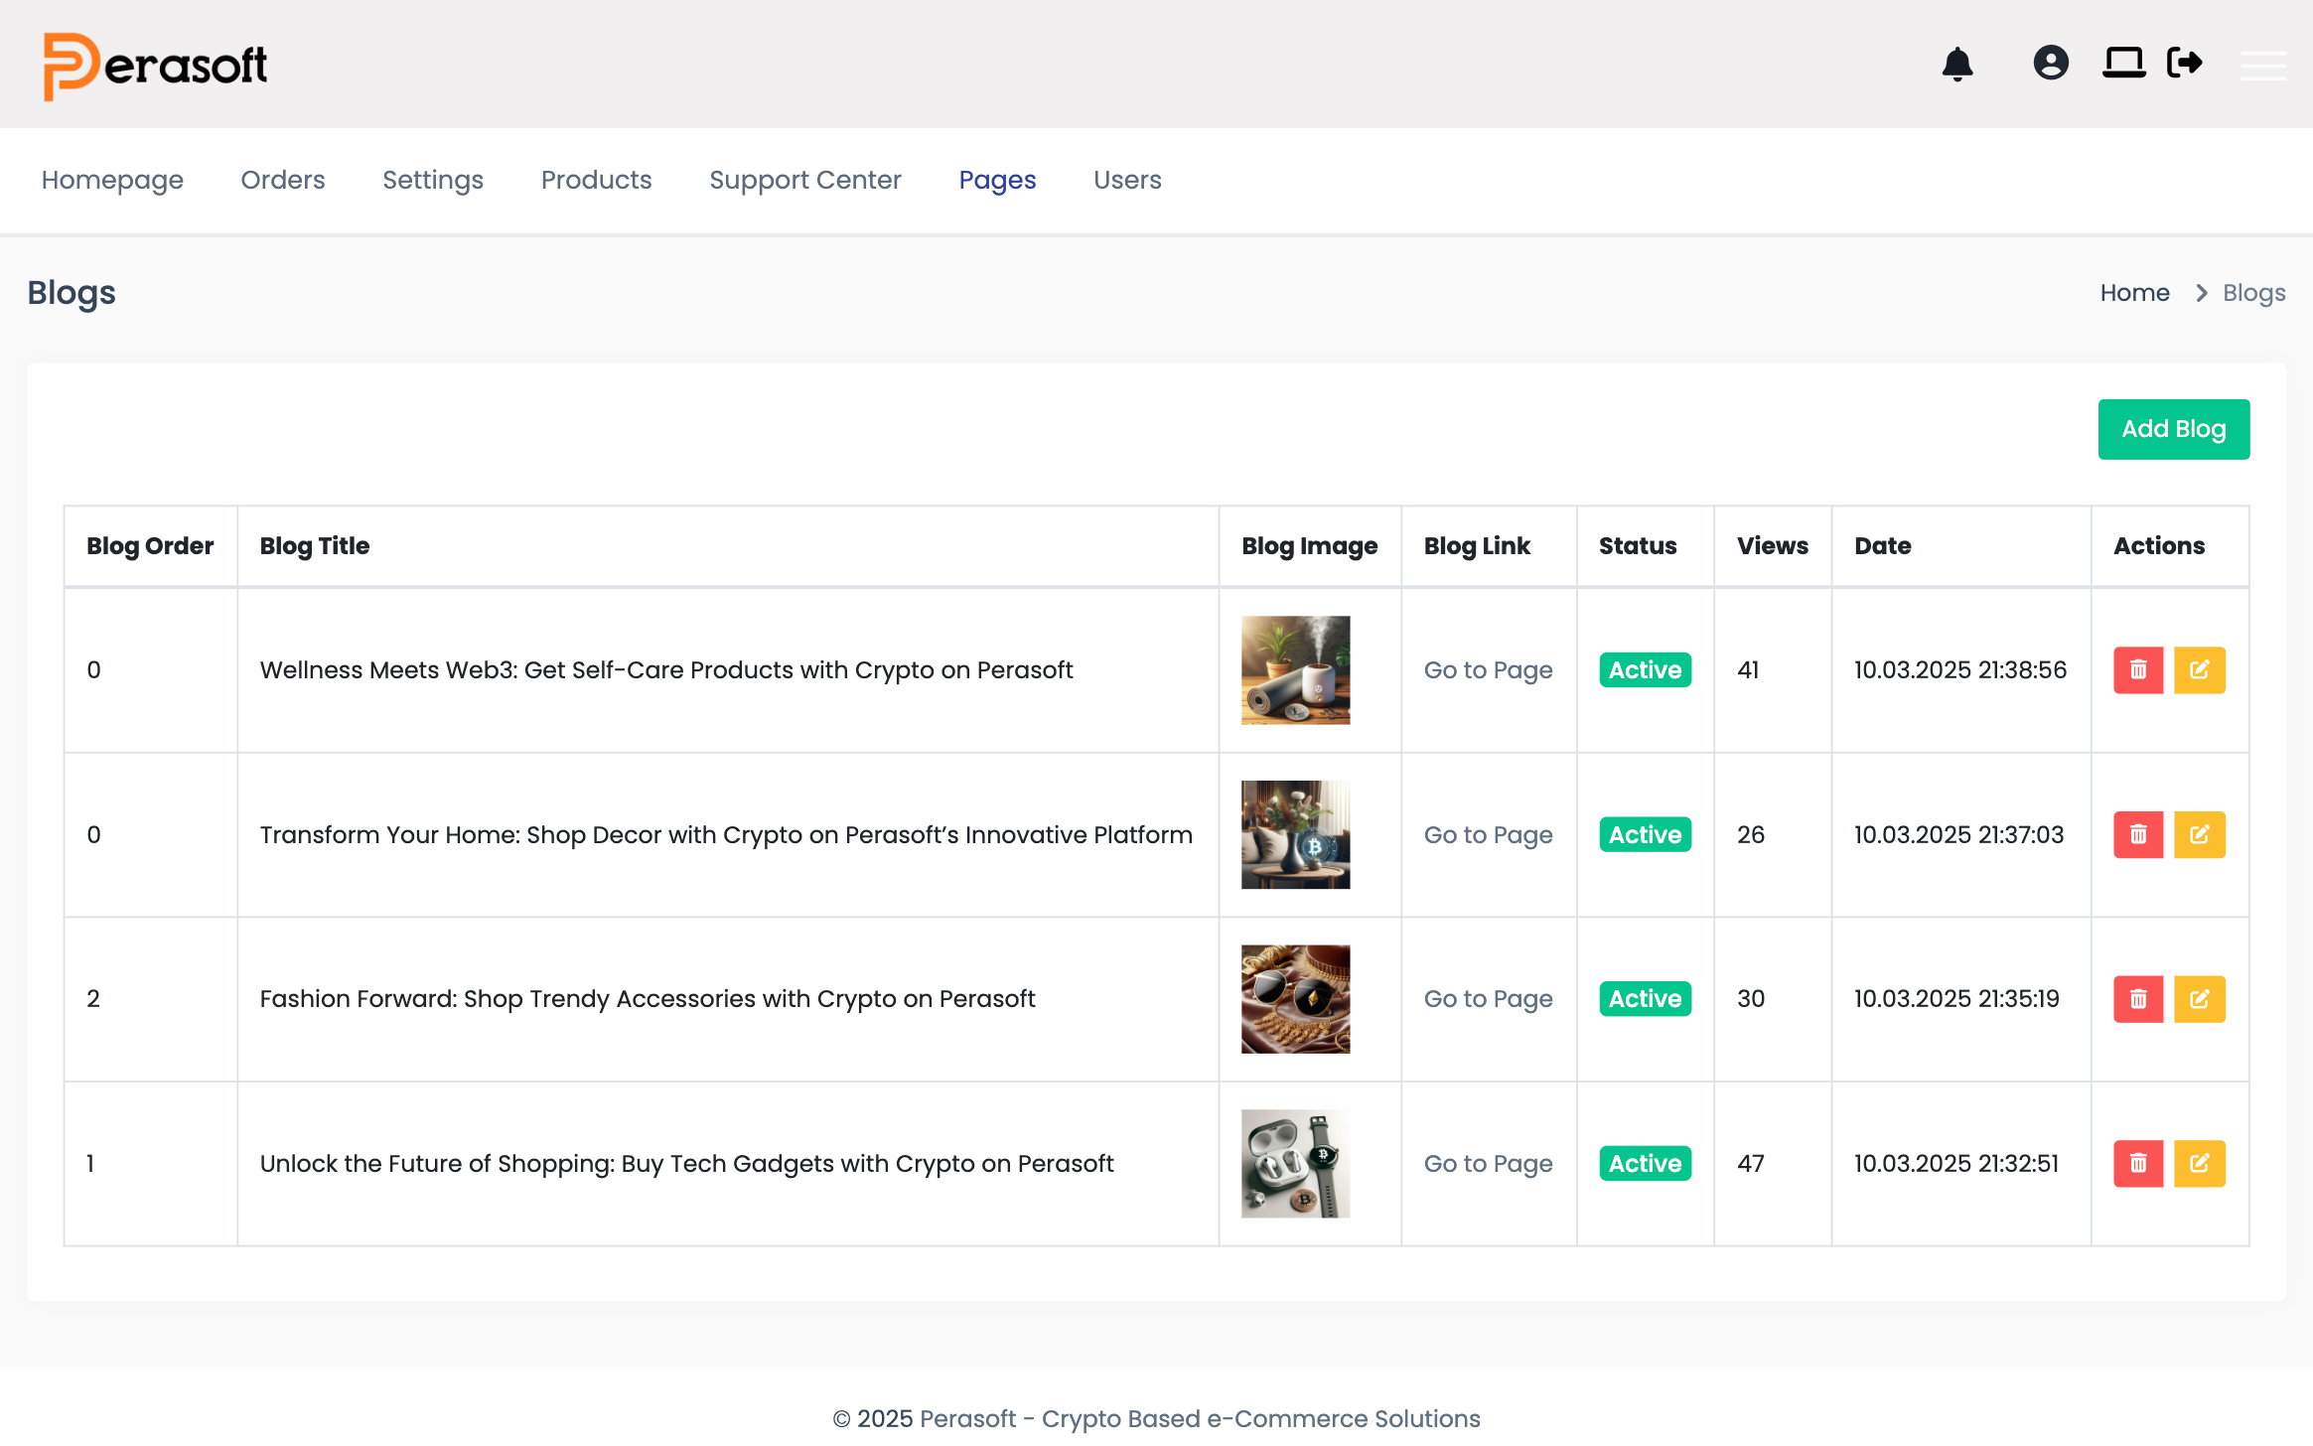Go to Page for Wellness blog
Image resolution: width=2313 pixels, height=1446 pixels.
coord(1488,670)
